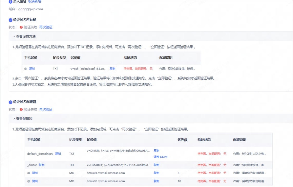The image size is (293, 187).
Task: Click the _dmarc host record text
Action: pos(32,165)
